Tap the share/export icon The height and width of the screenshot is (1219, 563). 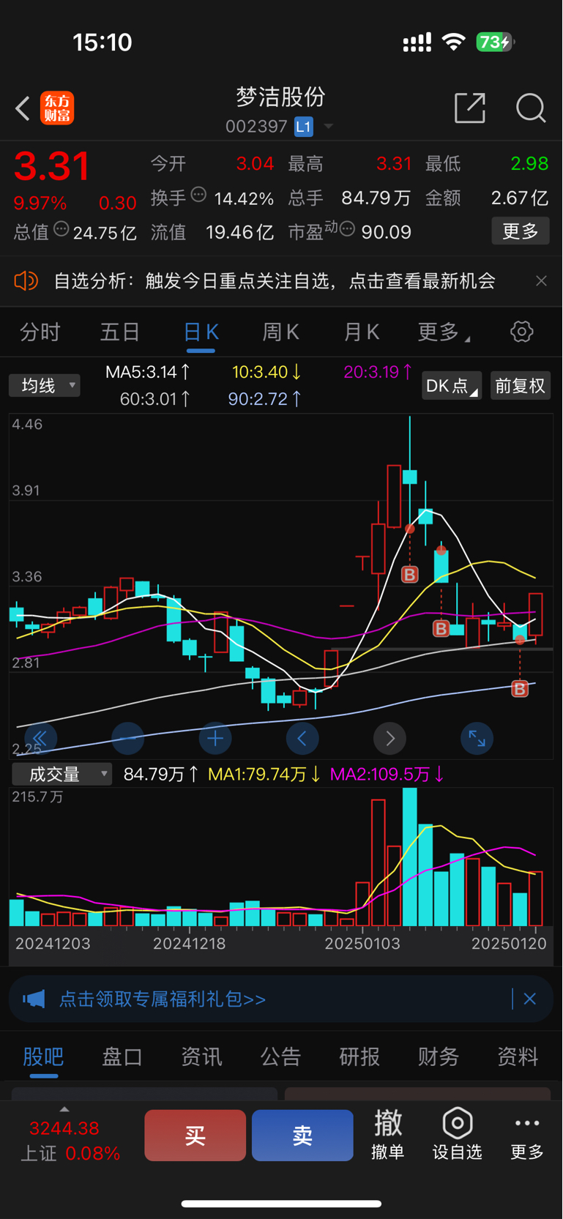(470, 108)
